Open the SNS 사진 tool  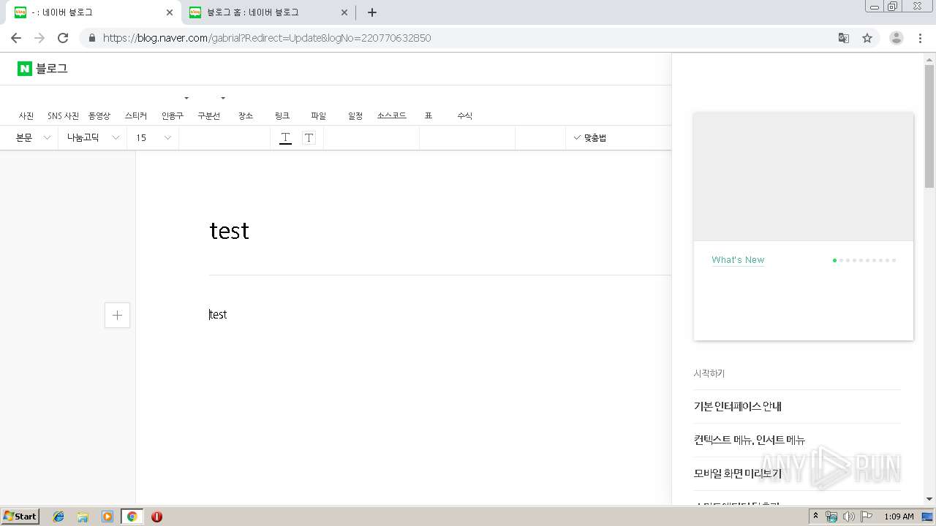coord(63,116)
